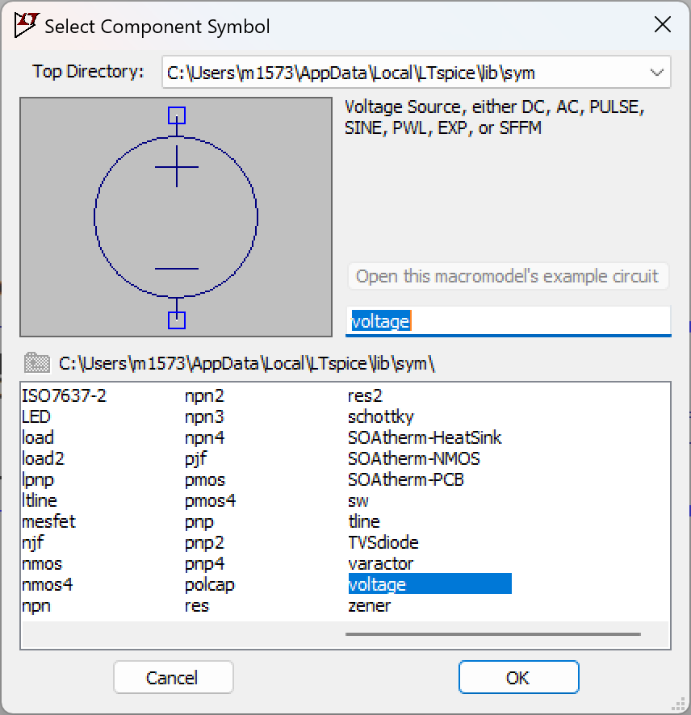Viewport: 691px width, 715px height.
Task: Click the LTspice logo icon in title bar
Action: (x=27, y=25)
